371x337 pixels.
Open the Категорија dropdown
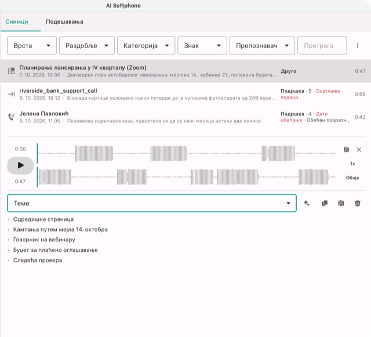[146, 45]
